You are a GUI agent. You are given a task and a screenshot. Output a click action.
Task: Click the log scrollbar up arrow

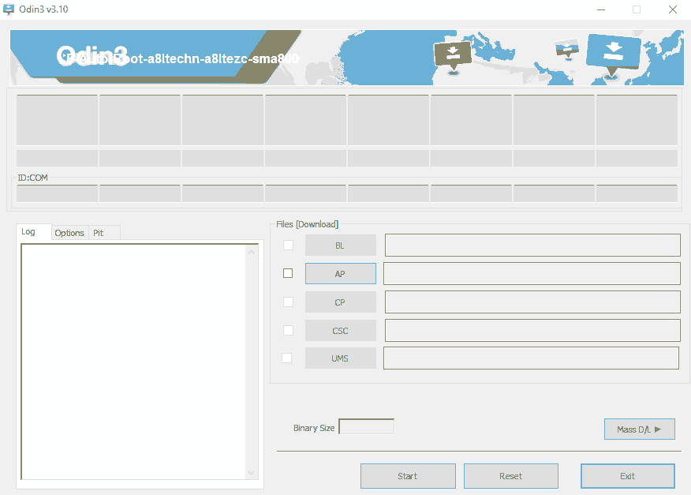click(x=251, y=252)
